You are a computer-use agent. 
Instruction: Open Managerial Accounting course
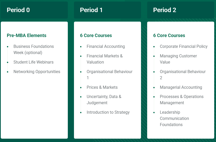click(x=181, y=87)
